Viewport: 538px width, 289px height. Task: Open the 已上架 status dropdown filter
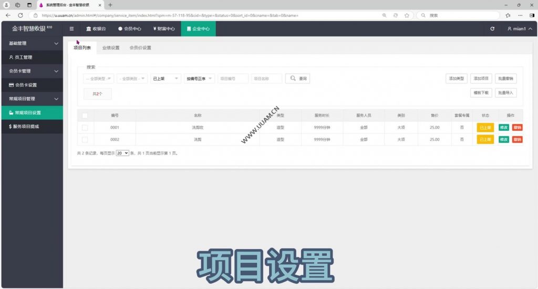click(165, 79)
